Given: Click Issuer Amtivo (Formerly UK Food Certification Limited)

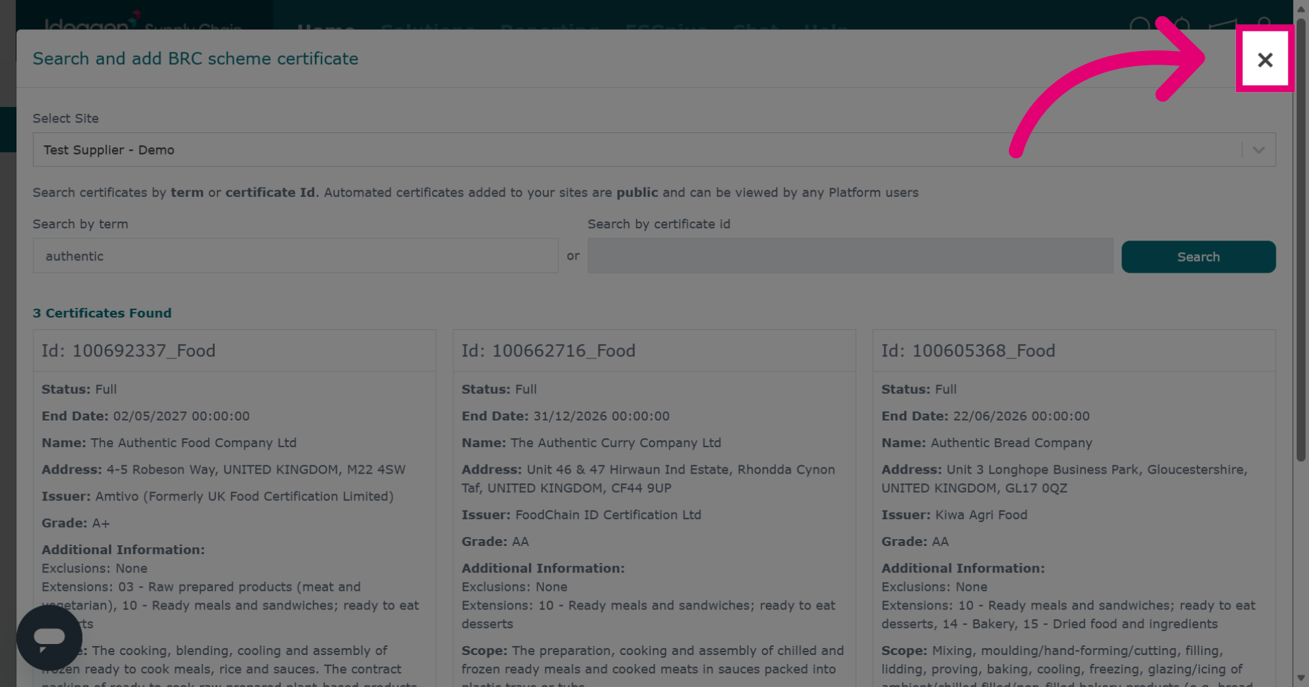Looking at the screenshot, I should [x=217, y=497].
